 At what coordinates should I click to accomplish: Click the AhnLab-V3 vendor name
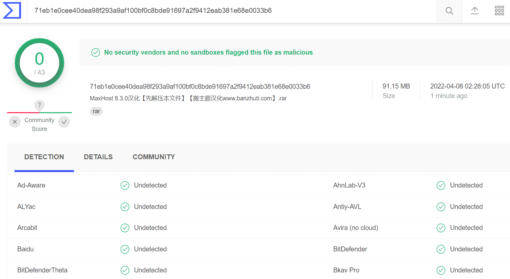[349, 185]
